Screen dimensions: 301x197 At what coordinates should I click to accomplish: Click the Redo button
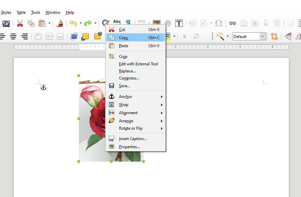(x=87, y=23)
